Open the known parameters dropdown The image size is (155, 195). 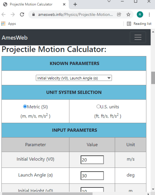tap(74, 78)
